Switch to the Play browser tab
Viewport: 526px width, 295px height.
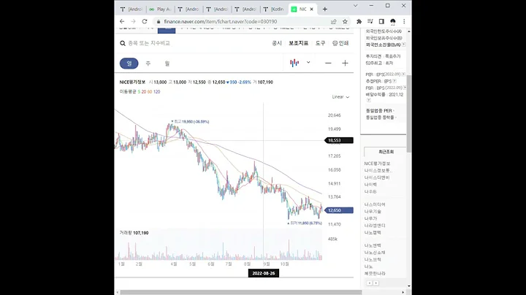point(161,9)
